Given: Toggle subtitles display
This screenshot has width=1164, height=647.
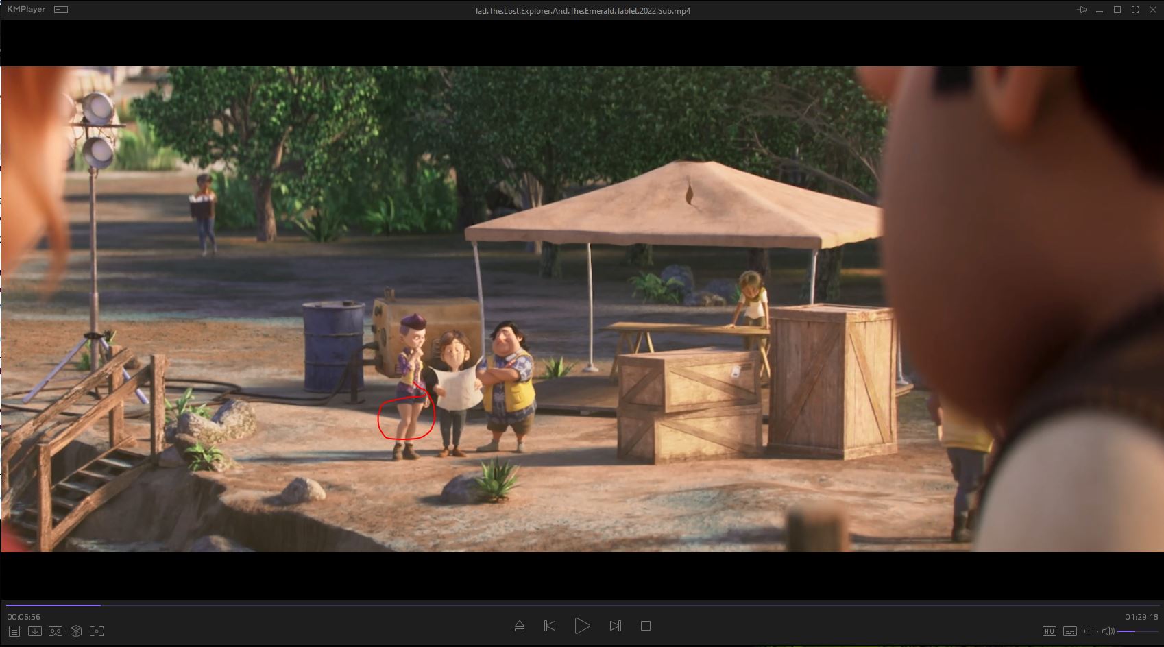Looking at the screenshot, I should click(x=1069, y=631).
